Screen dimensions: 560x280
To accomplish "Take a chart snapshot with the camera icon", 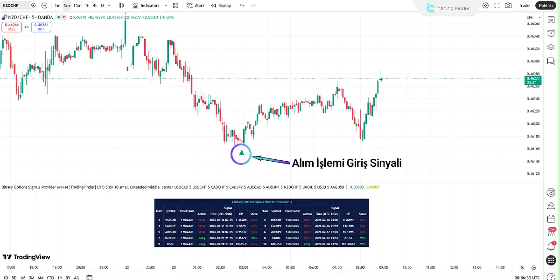I will [508, 5].
